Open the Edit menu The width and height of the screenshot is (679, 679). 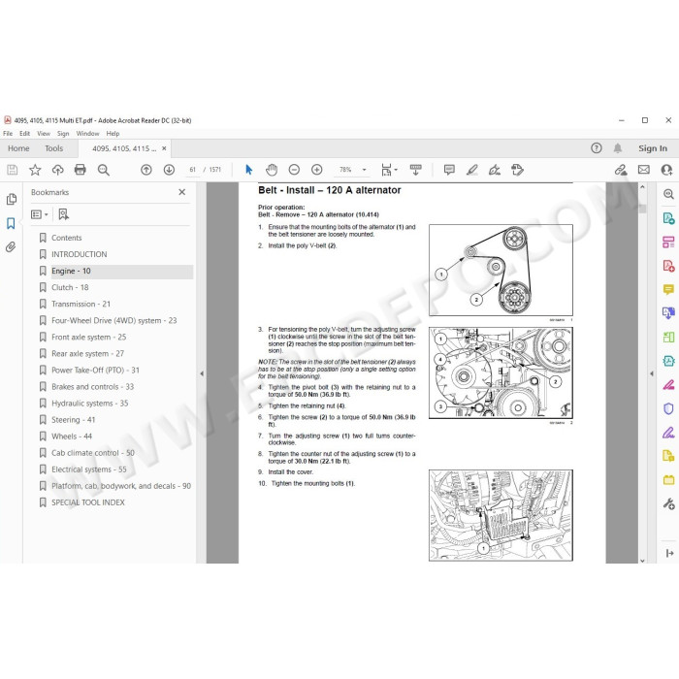coord(24,134)
